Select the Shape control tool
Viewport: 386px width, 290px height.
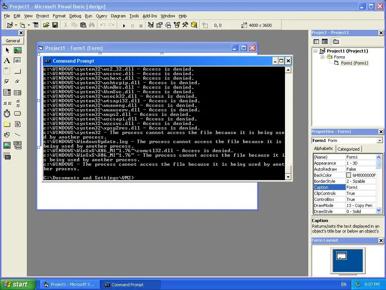tap(7, 135)
